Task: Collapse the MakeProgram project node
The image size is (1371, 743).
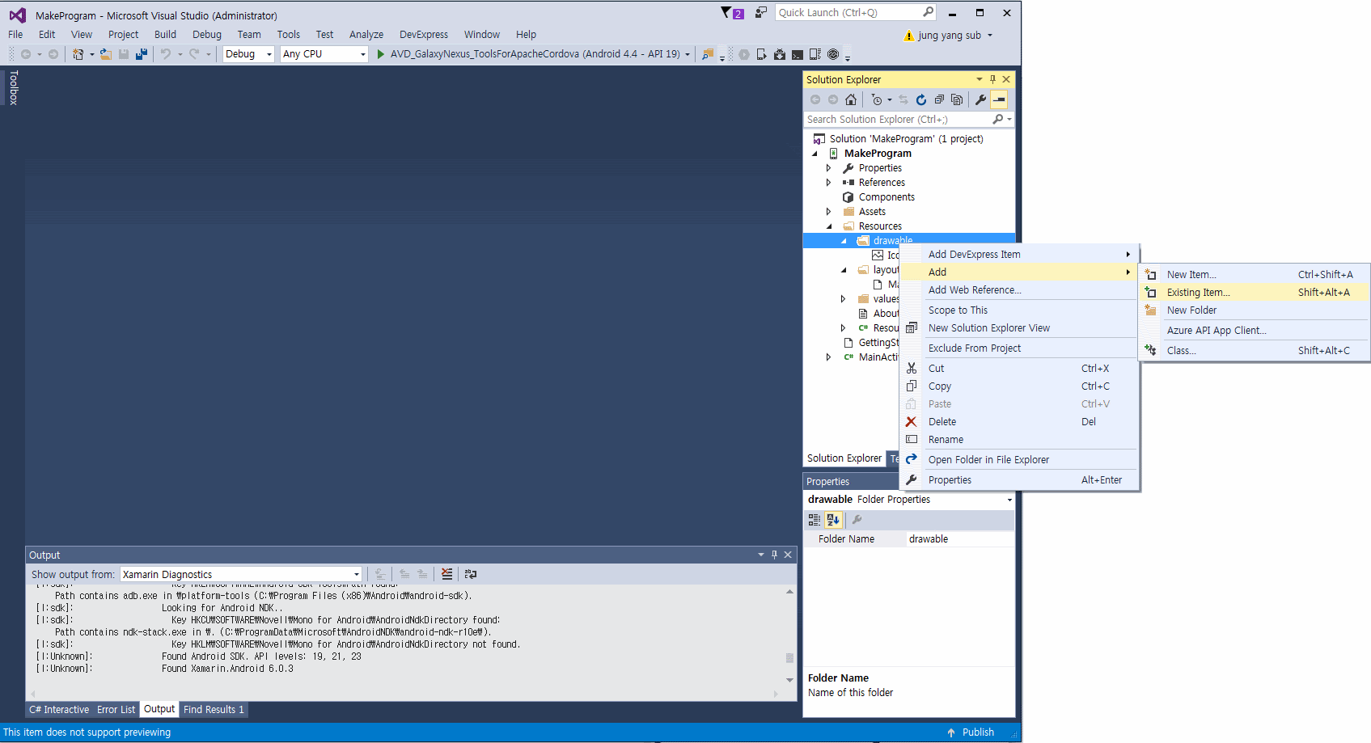Action: point(815,154)
